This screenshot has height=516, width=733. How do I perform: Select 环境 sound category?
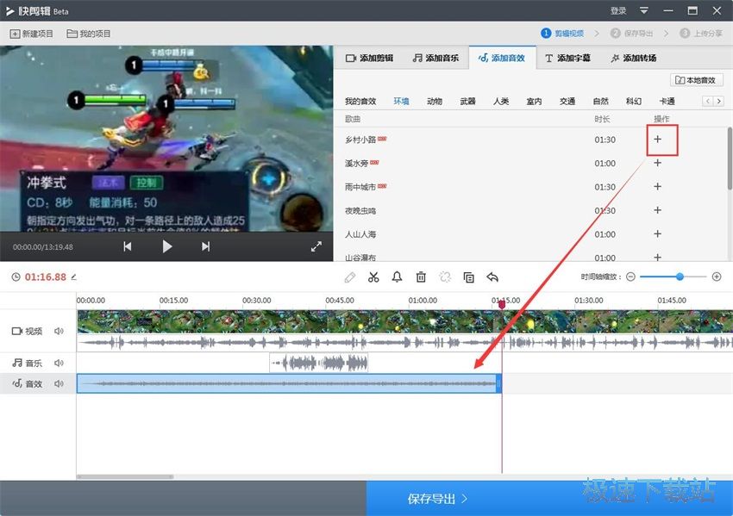401,102
